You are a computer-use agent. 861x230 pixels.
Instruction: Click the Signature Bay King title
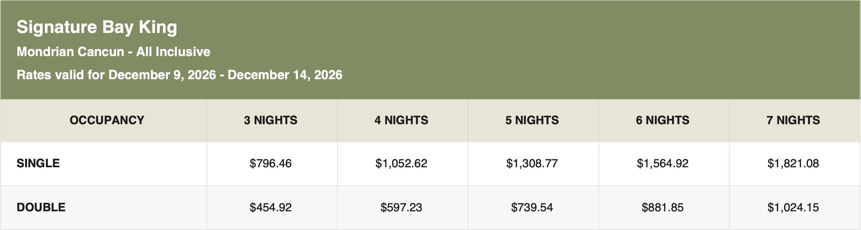click(x=97, y=27)
